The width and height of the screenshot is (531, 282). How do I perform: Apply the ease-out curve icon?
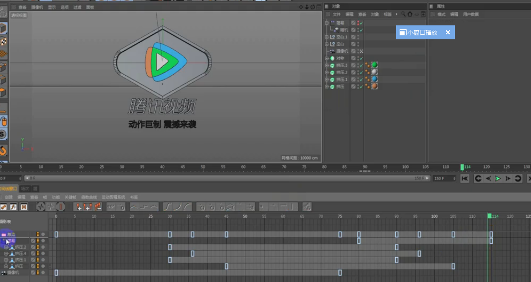pyautogui.click(x=188, y=207)
